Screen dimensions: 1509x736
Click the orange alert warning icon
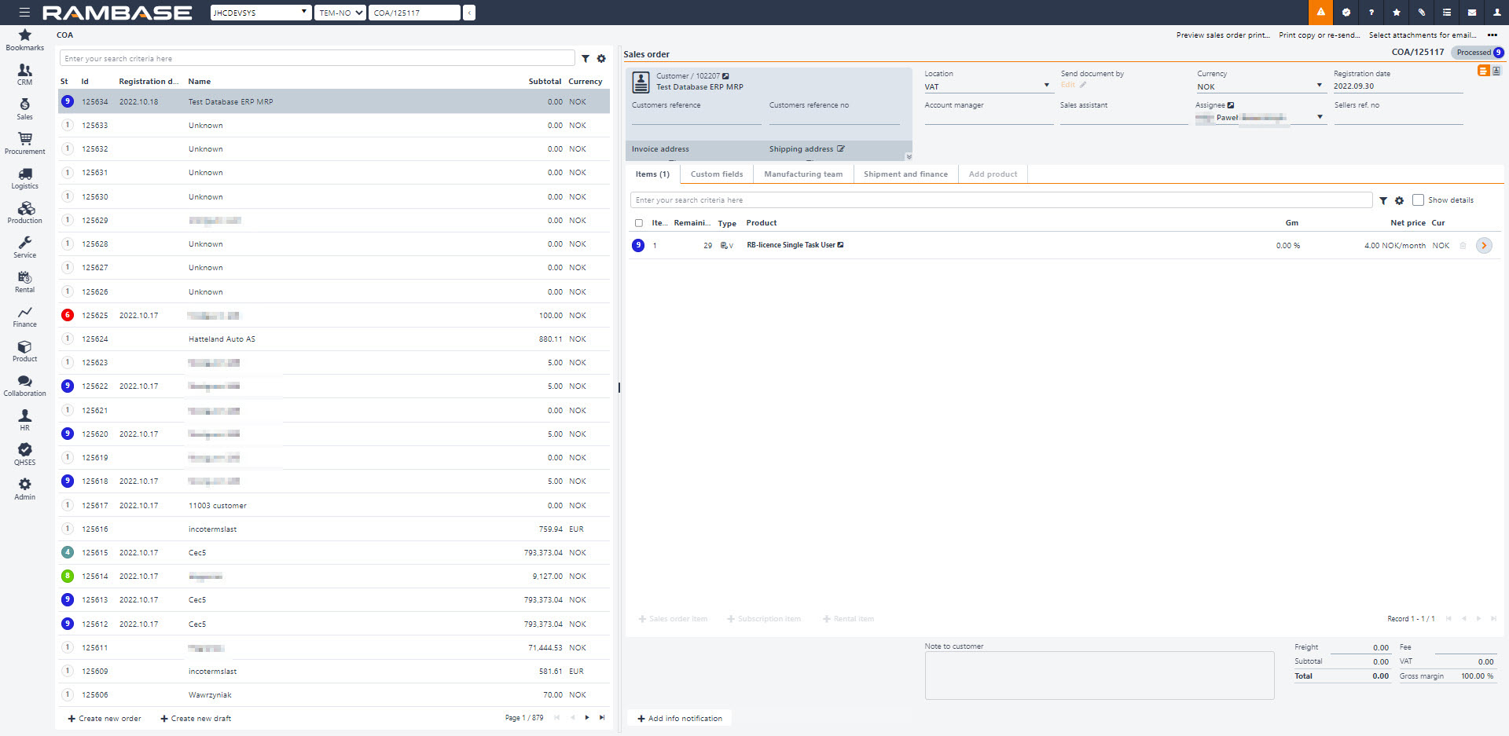[1320, 13]
